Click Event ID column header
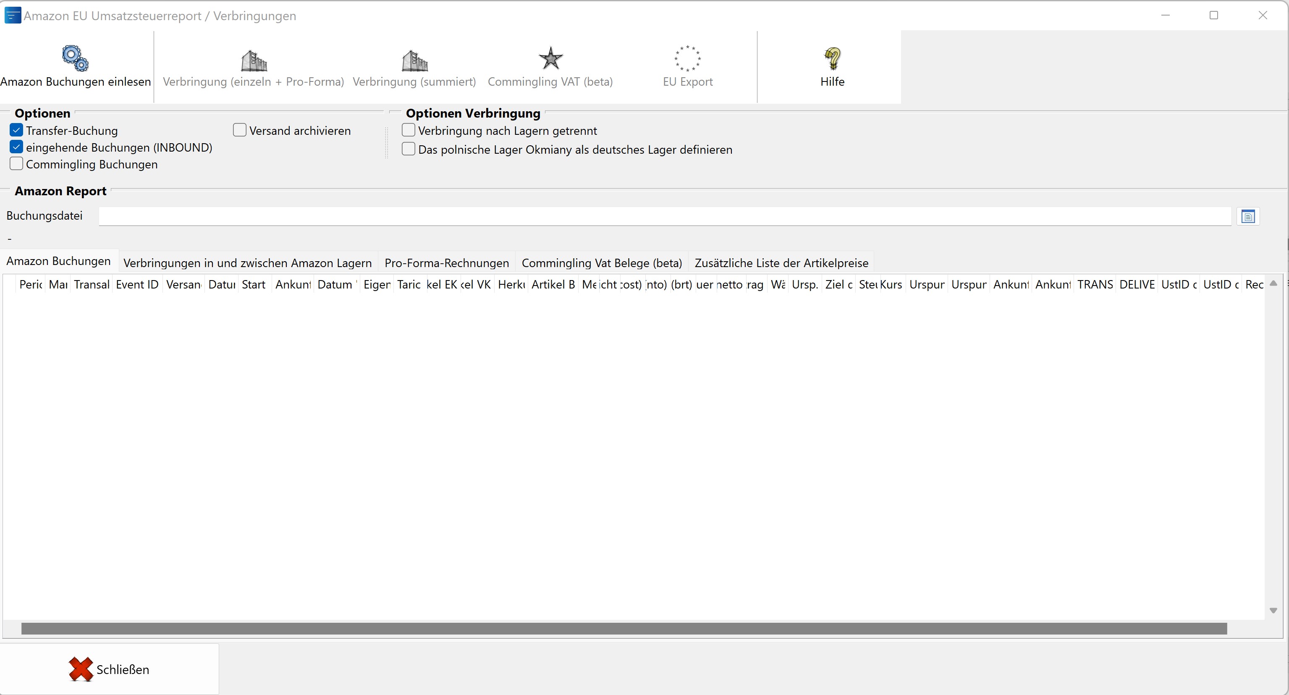Image resolution: width=1289 pixels, height=695 pixels. coord(137,285)
